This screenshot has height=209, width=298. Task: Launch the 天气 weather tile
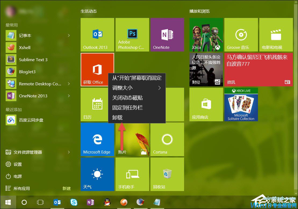coord(97,174)
